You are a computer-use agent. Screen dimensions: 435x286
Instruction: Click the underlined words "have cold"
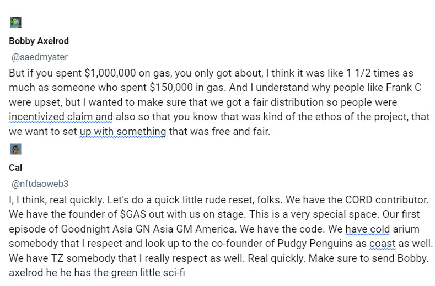point(368,229)
